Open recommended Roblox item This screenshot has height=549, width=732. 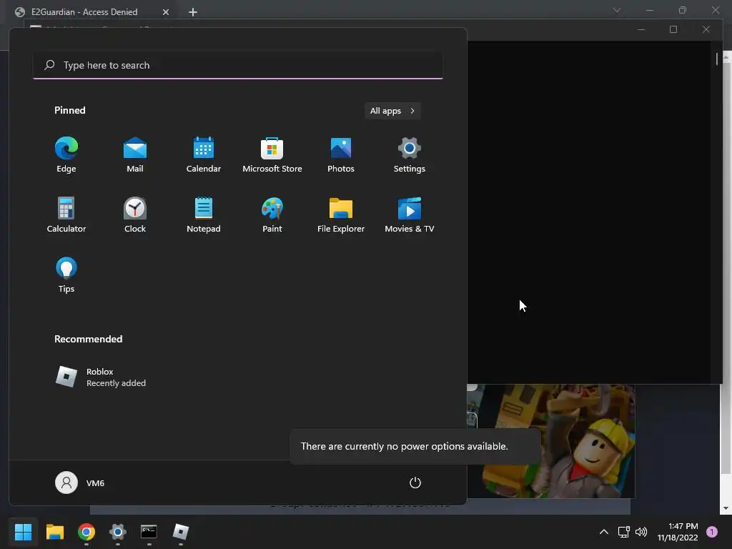(x=100, y=377)
